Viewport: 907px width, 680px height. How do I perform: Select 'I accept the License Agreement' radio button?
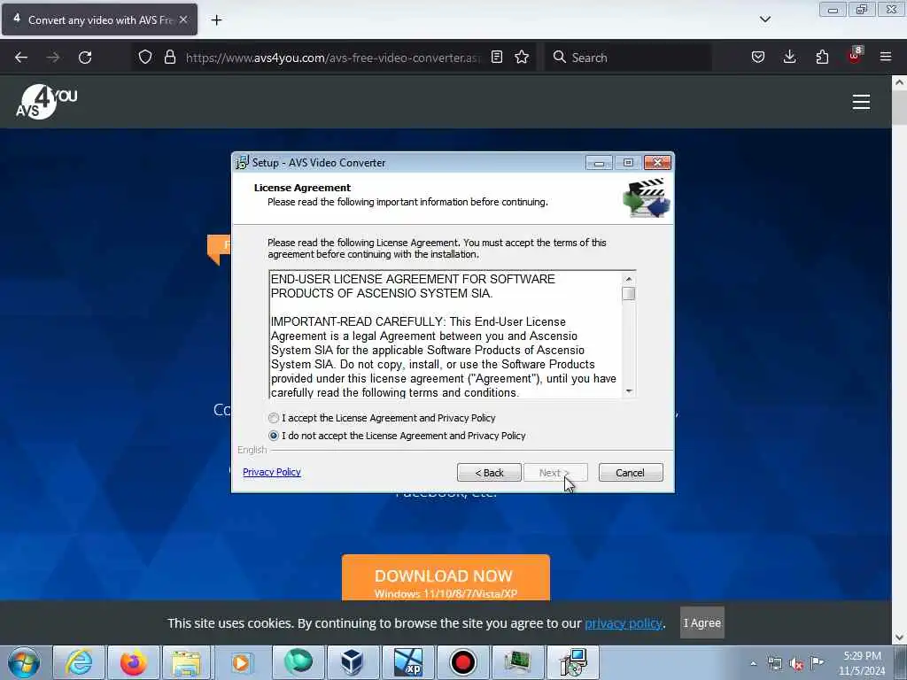(274, 418)
